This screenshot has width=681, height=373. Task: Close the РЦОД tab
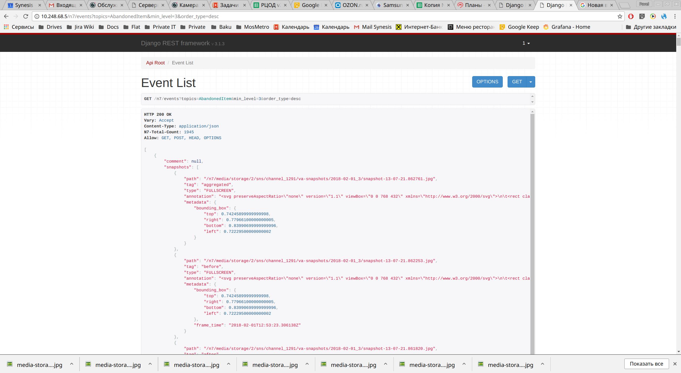[285, 5]
